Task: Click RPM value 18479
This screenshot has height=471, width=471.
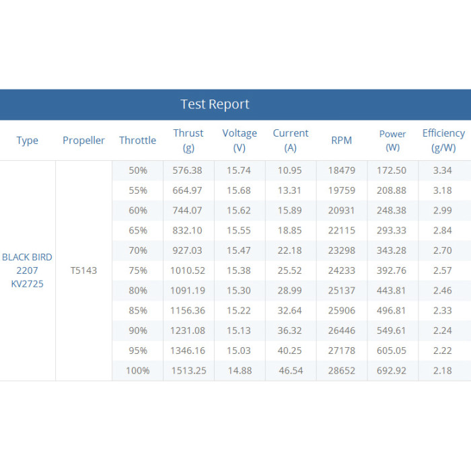Action: (342, 170)
